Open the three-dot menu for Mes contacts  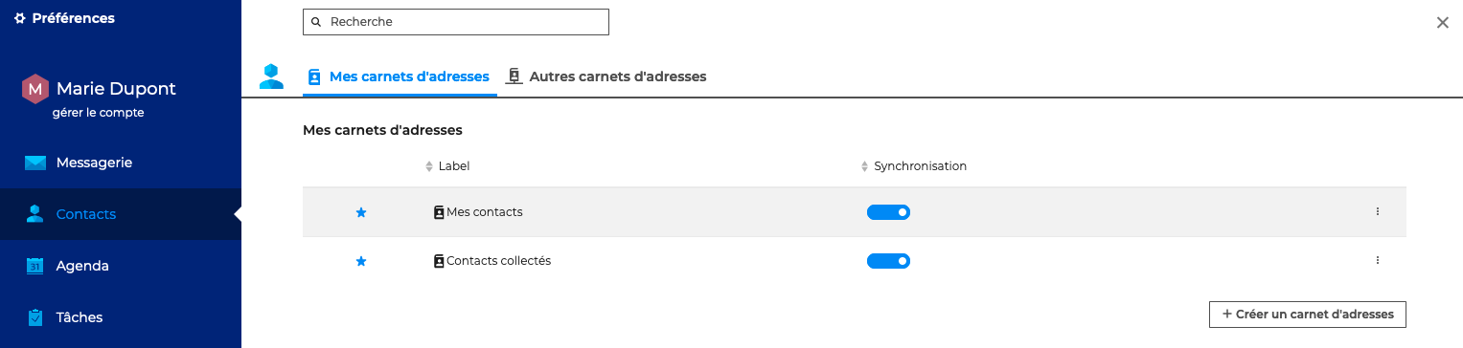(x=1378, y=211)
